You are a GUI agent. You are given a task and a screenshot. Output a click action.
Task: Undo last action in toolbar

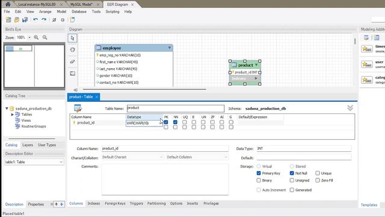tap(35, 20)
